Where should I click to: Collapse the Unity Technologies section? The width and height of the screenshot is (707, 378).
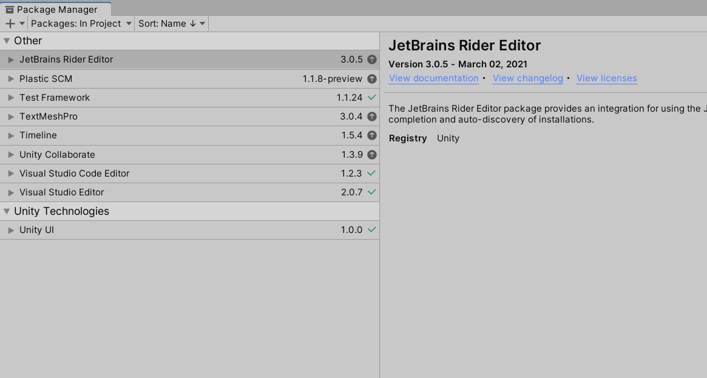[x=6, y=211]
